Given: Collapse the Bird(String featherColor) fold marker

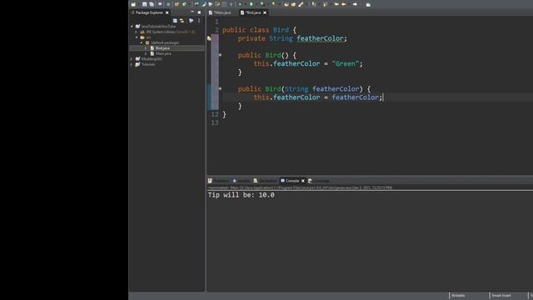Looking at the screenshot, I should click(x=220, y=89).
